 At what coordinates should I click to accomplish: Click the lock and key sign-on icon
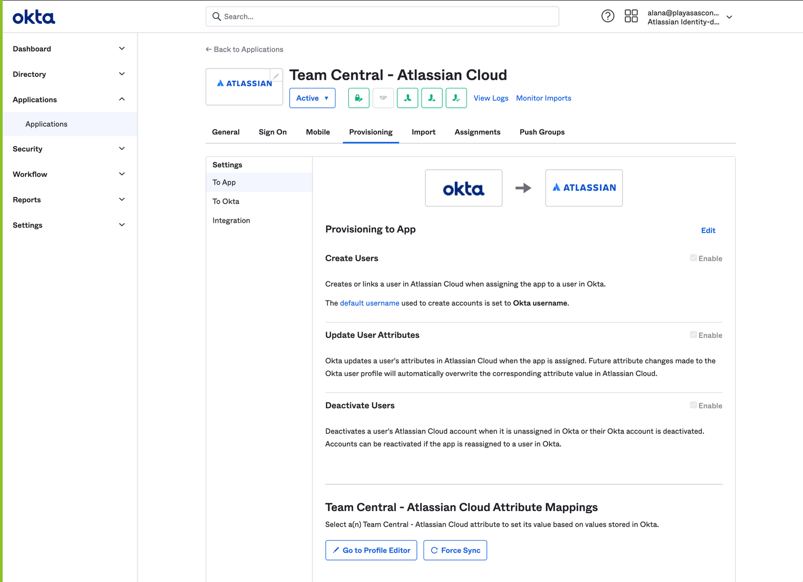pos(359,98)
